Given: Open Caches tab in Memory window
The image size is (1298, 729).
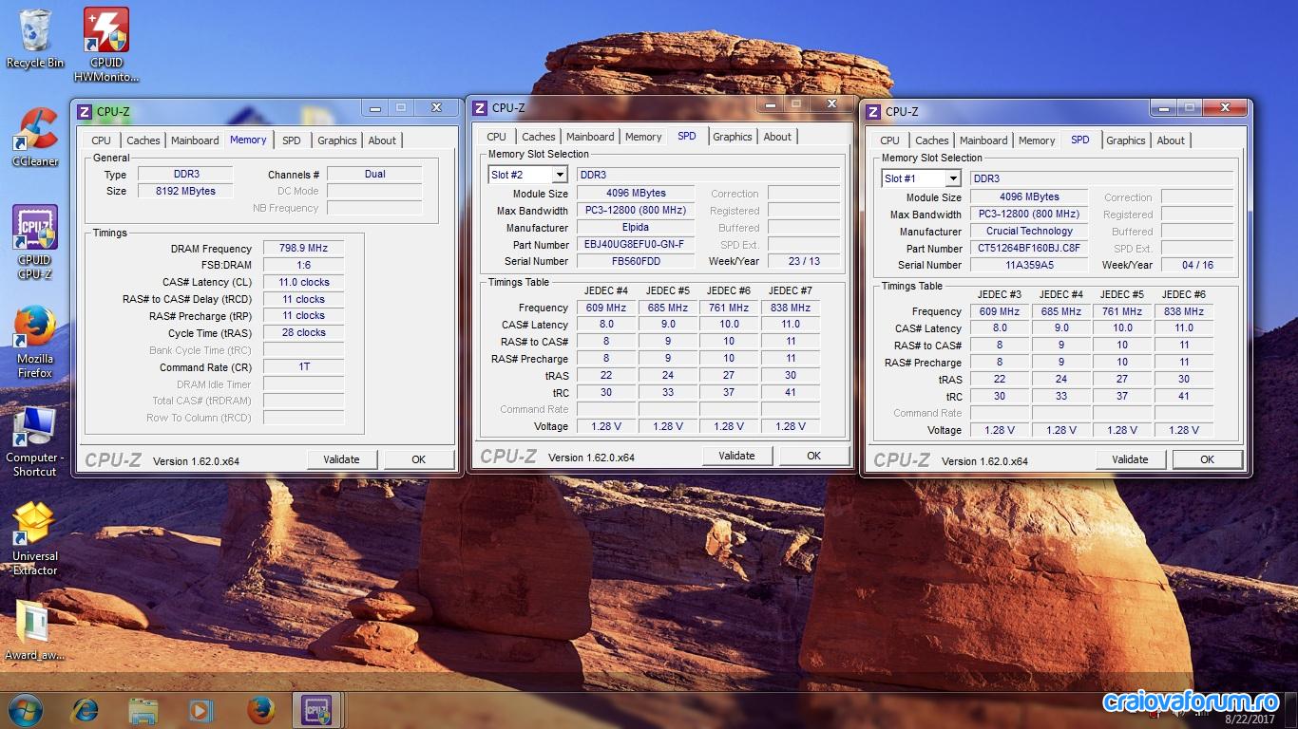Looking at the screenshot, I should point(143,140).
